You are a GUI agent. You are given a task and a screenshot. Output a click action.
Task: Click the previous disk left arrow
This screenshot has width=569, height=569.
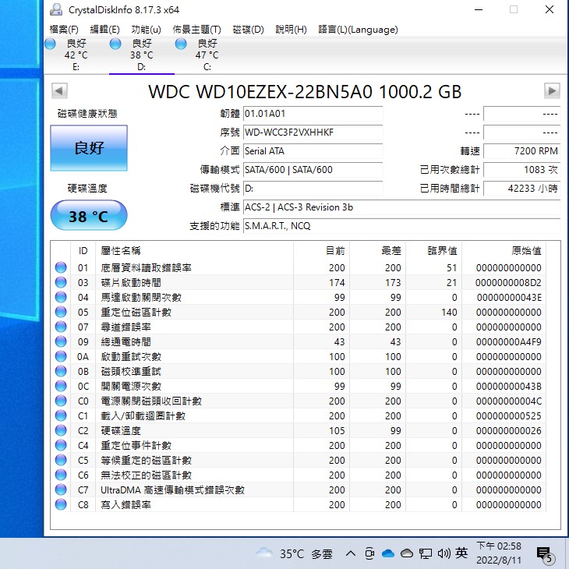56,91
